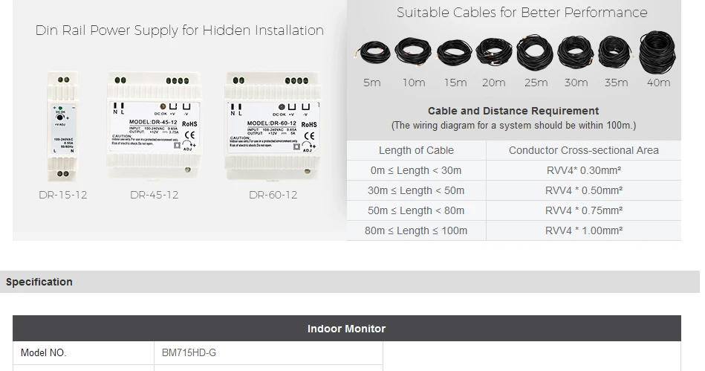The width and height of the screenshot is (705, 371).
Task: Click the Din Rail Power Supply heading
Action: (x=179, y=30)
